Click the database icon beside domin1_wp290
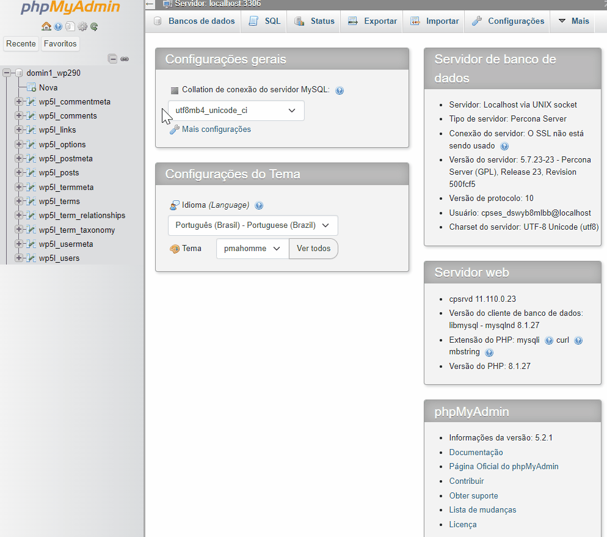 19,73
